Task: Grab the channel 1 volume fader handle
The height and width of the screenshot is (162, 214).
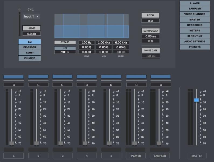Action: tap(12, 143)
